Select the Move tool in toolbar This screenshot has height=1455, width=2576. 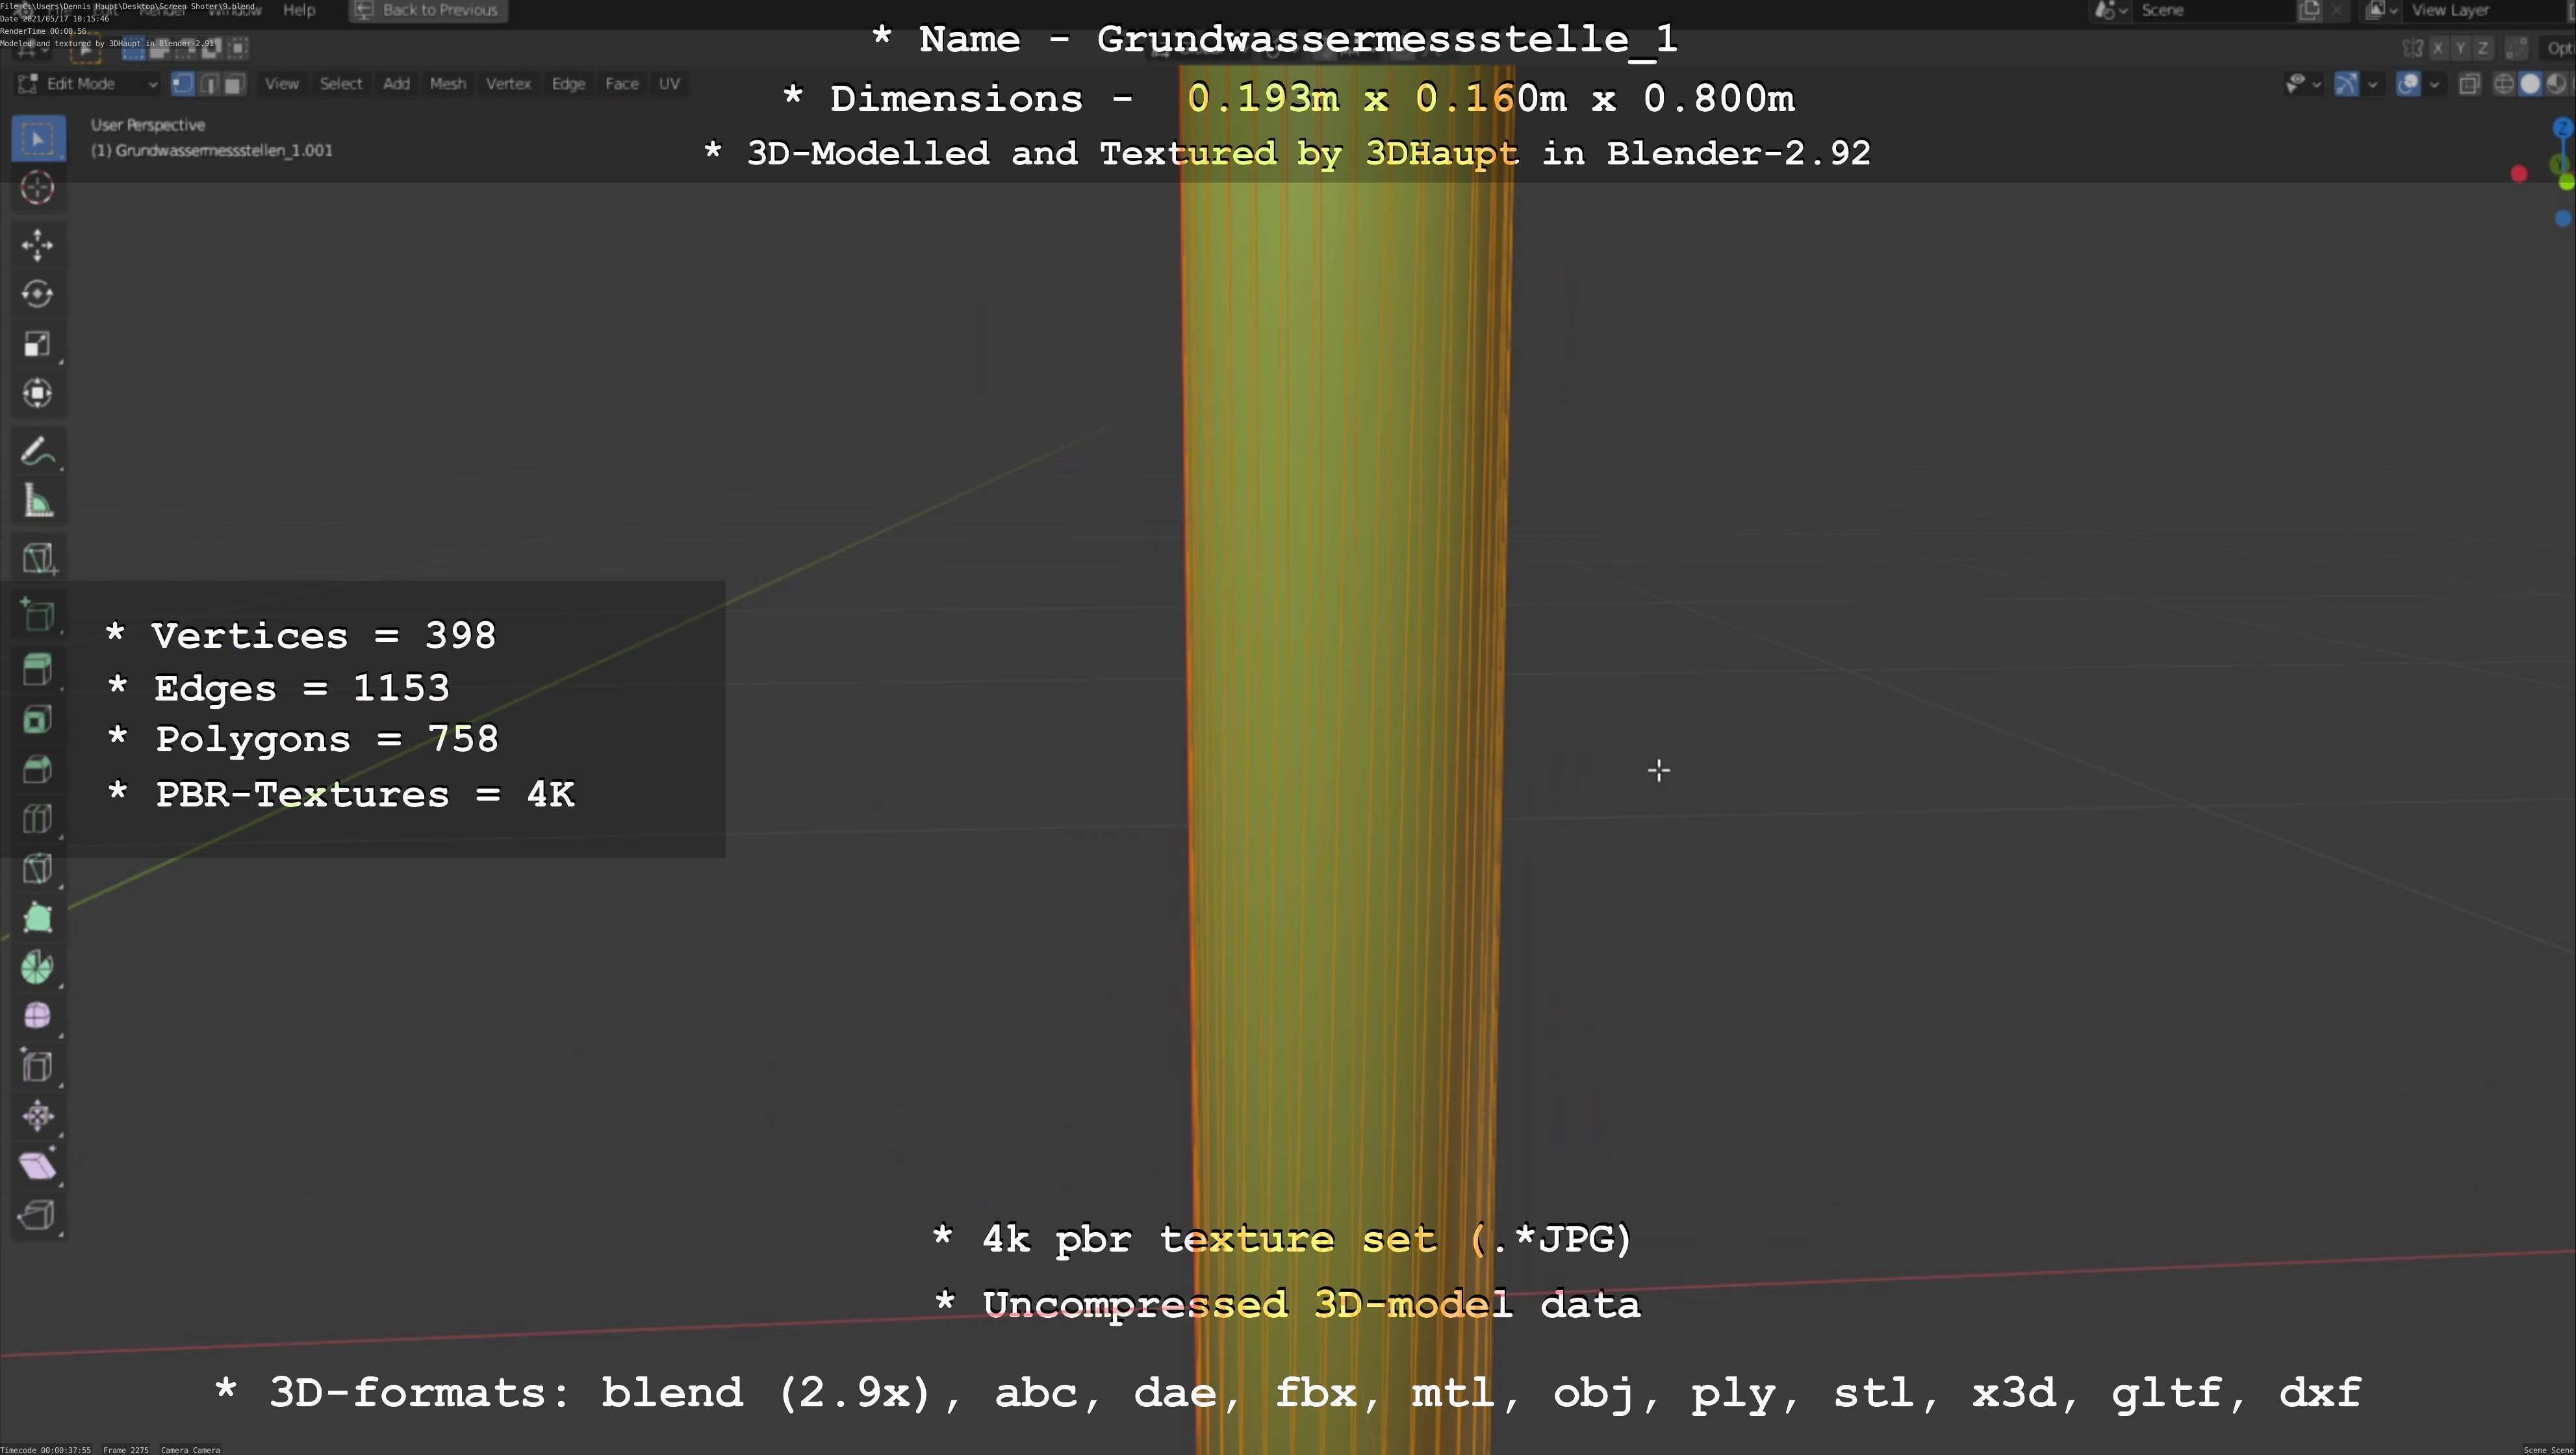(38, 245)
